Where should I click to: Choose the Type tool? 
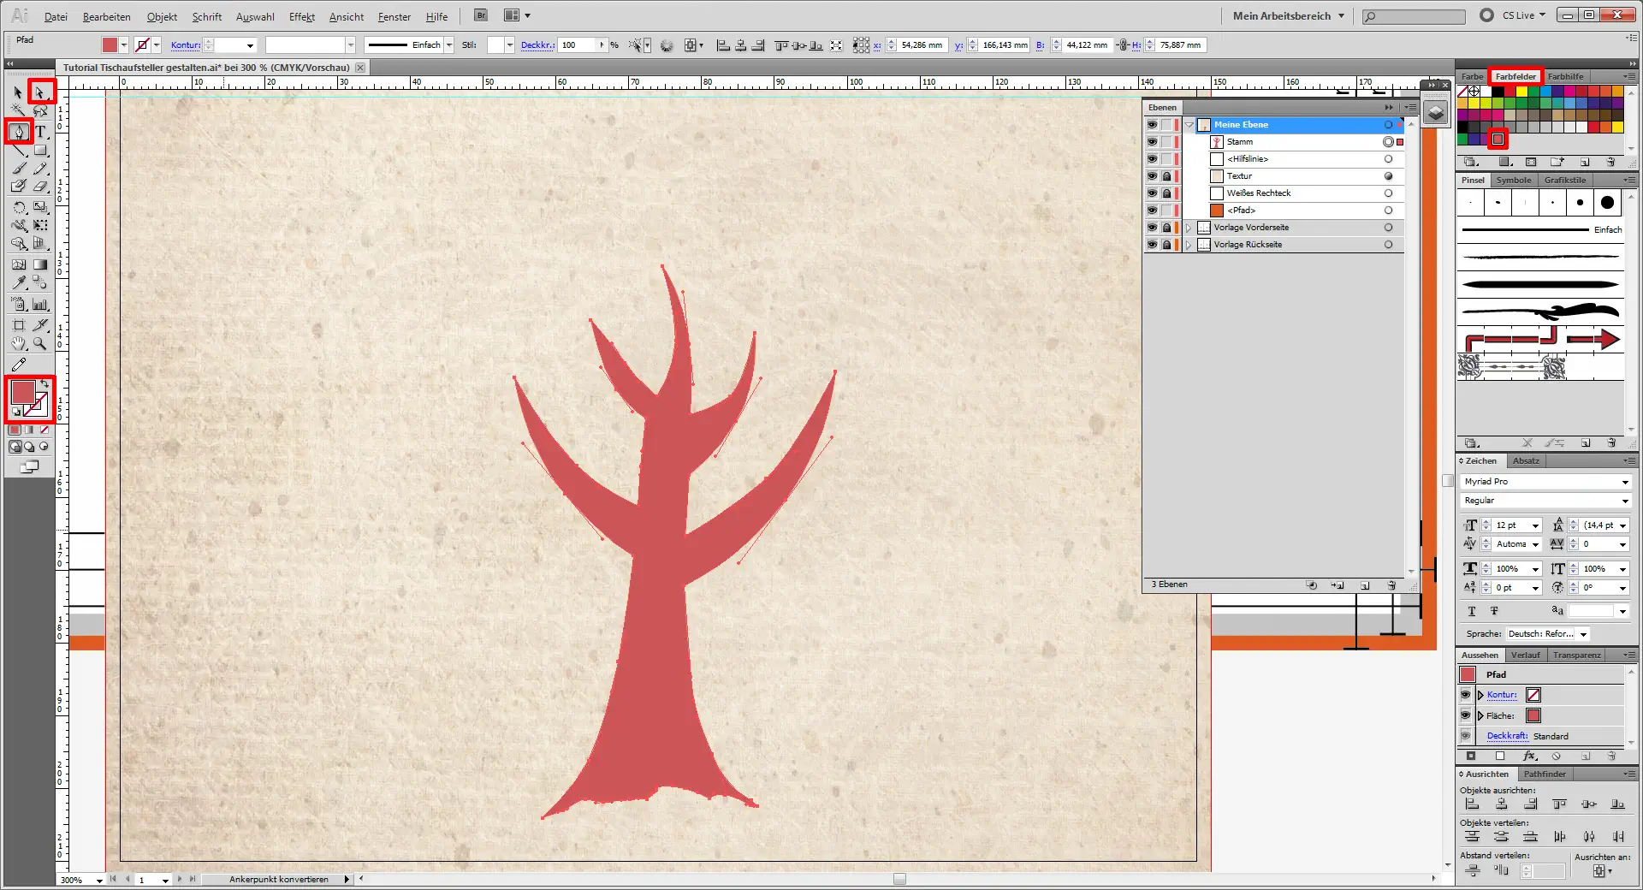[40, 132]
